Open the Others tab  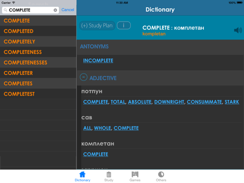[x=161, y=176]
